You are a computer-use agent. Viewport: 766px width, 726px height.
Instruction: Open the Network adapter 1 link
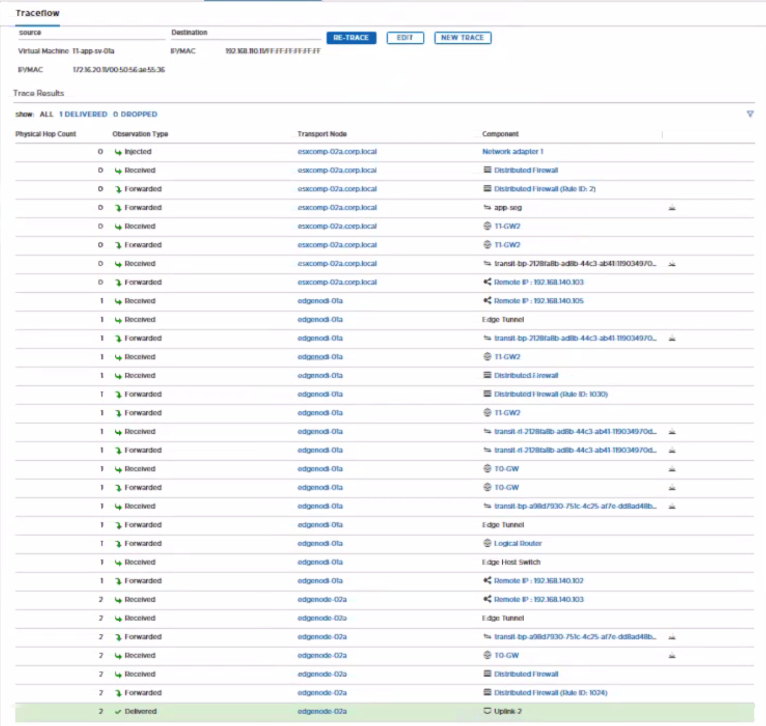click(x=512, y=152)
